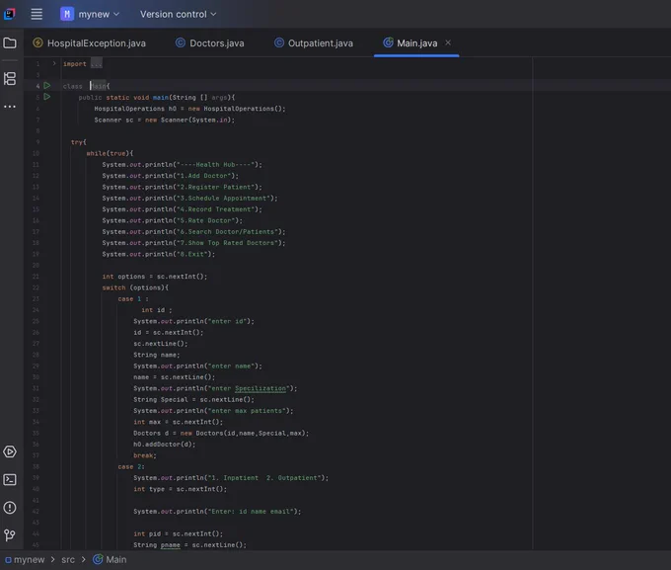This screenshot has height=570, width=671.
Task: Click line number 38 in the gutter
Action: coord(36,466)
